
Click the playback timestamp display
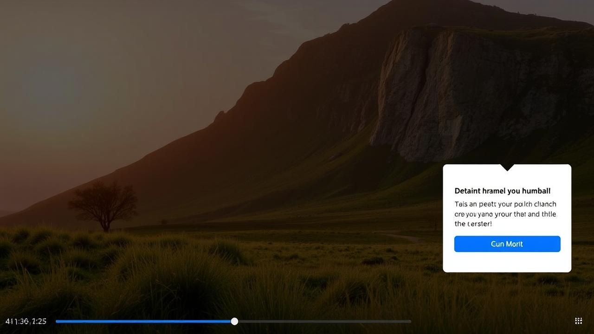pyautogui.click(x=26, y=321)
